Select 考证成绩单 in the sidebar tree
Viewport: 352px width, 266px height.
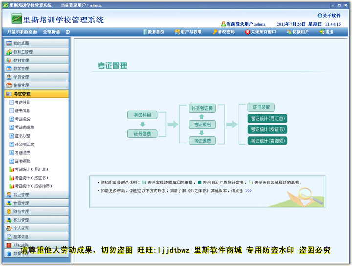point(22,127)
